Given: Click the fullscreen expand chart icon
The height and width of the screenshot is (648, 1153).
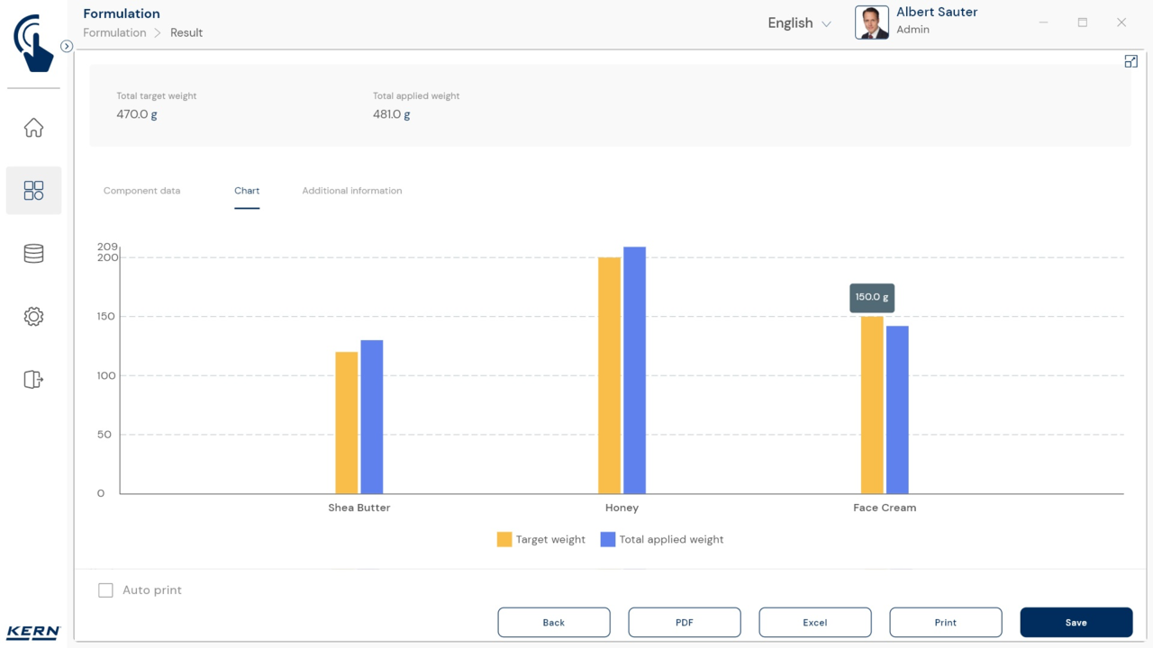Looking at the screenshot, I should 1130,61.
